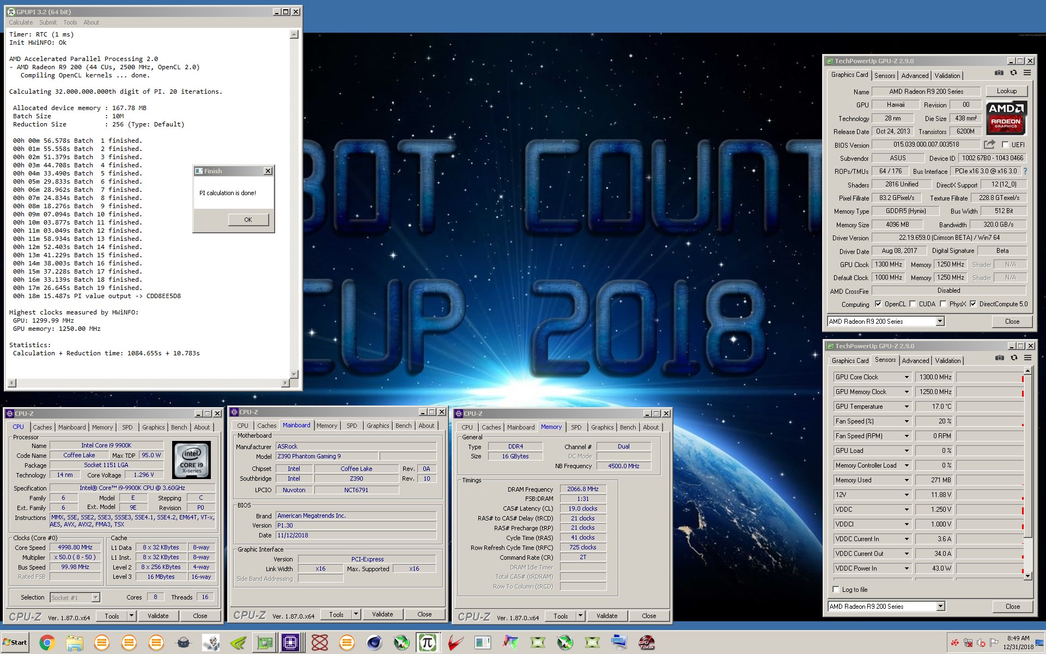Click the GPU Tweak icon in the taskbar
Viewport: 1046px width, 654px height.
click(647, 643)
